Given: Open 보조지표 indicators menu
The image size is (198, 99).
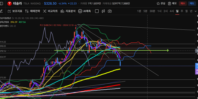Looking at the screenshot, I should 15,11.
